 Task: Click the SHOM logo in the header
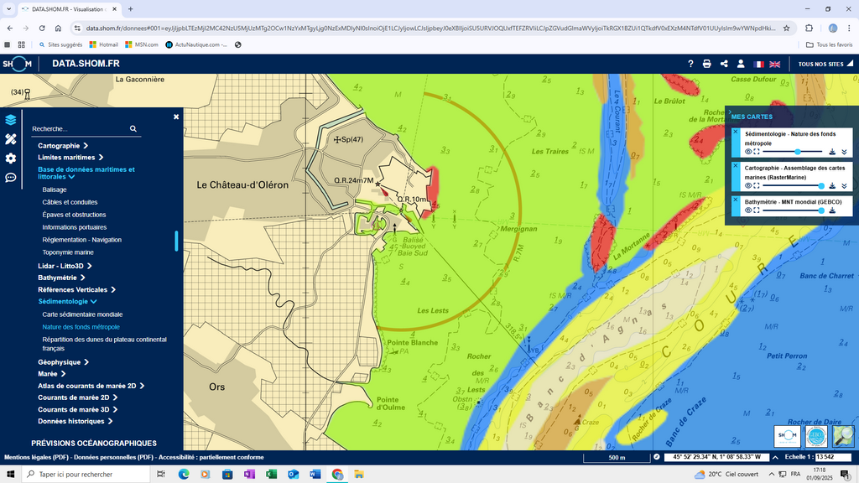(17, 64)
